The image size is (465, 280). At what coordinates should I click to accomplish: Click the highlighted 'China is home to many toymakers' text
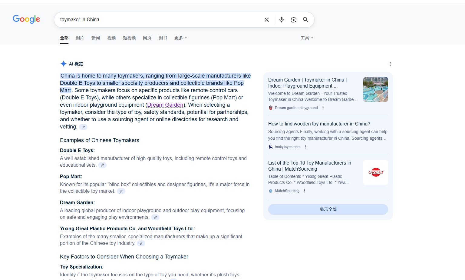click(155, 83)
